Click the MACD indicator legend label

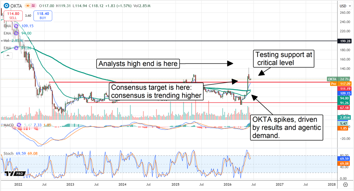coord(9,125)
